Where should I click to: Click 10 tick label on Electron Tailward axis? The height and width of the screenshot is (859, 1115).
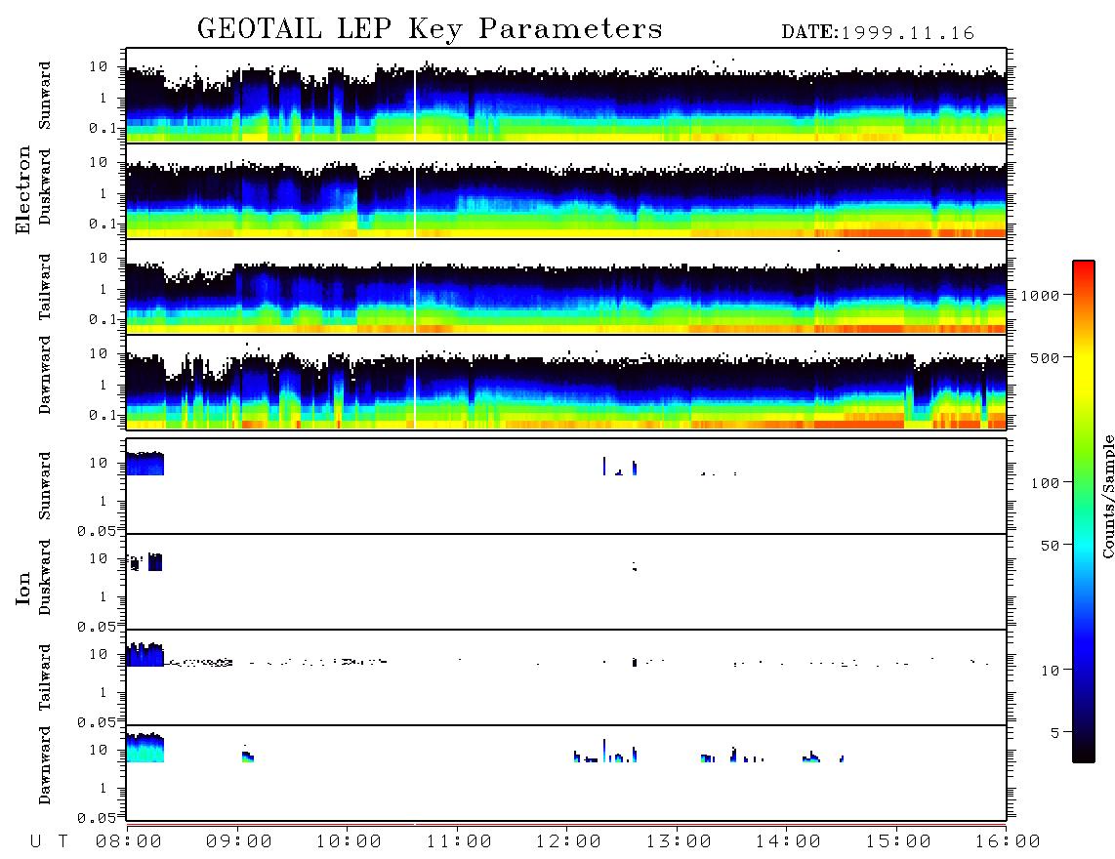tap(99, 258)
